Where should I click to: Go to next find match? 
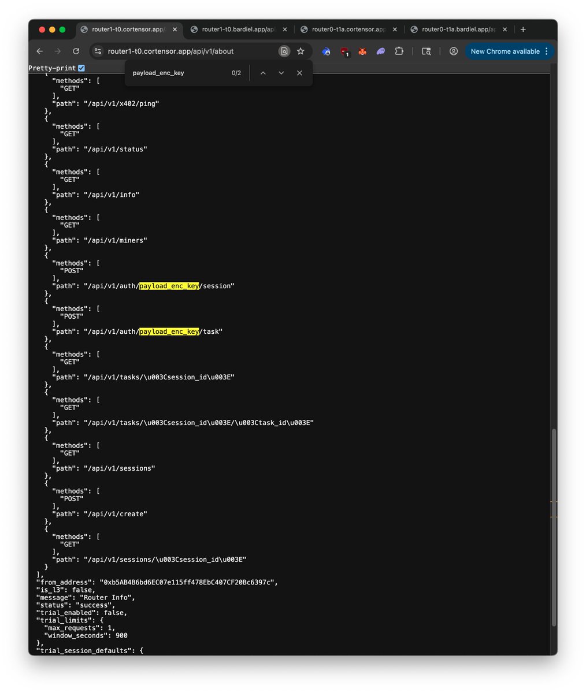[x=281, y=73]
